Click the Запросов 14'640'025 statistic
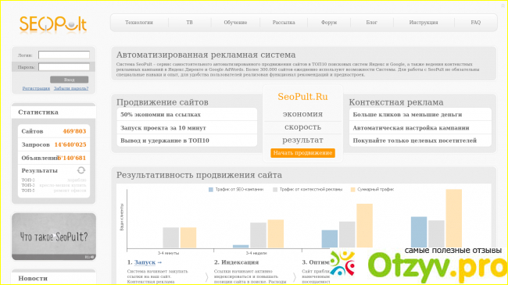This screenshot has height=285, width=508. pyautogui.click(x=54, y=144)
